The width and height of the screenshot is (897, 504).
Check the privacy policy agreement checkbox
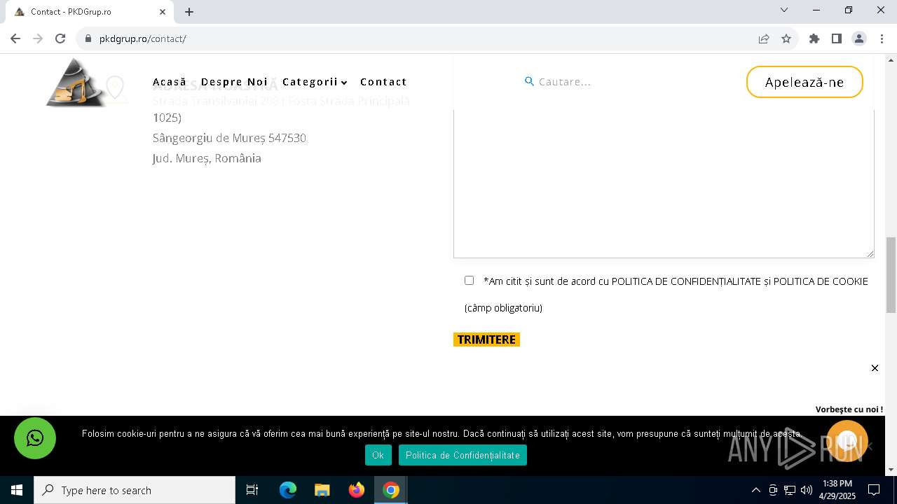tap(469, 280)
